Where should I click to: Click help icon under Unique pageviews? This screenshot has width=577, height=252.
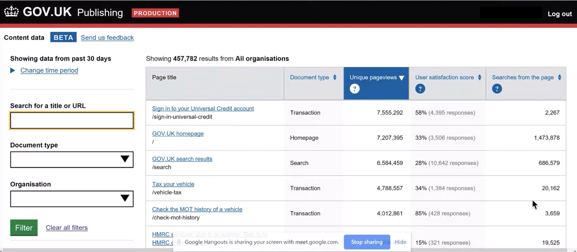point(355,89)
